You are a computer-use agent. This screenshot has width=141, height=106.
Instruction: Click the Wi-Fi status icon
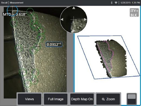[116, 3]
